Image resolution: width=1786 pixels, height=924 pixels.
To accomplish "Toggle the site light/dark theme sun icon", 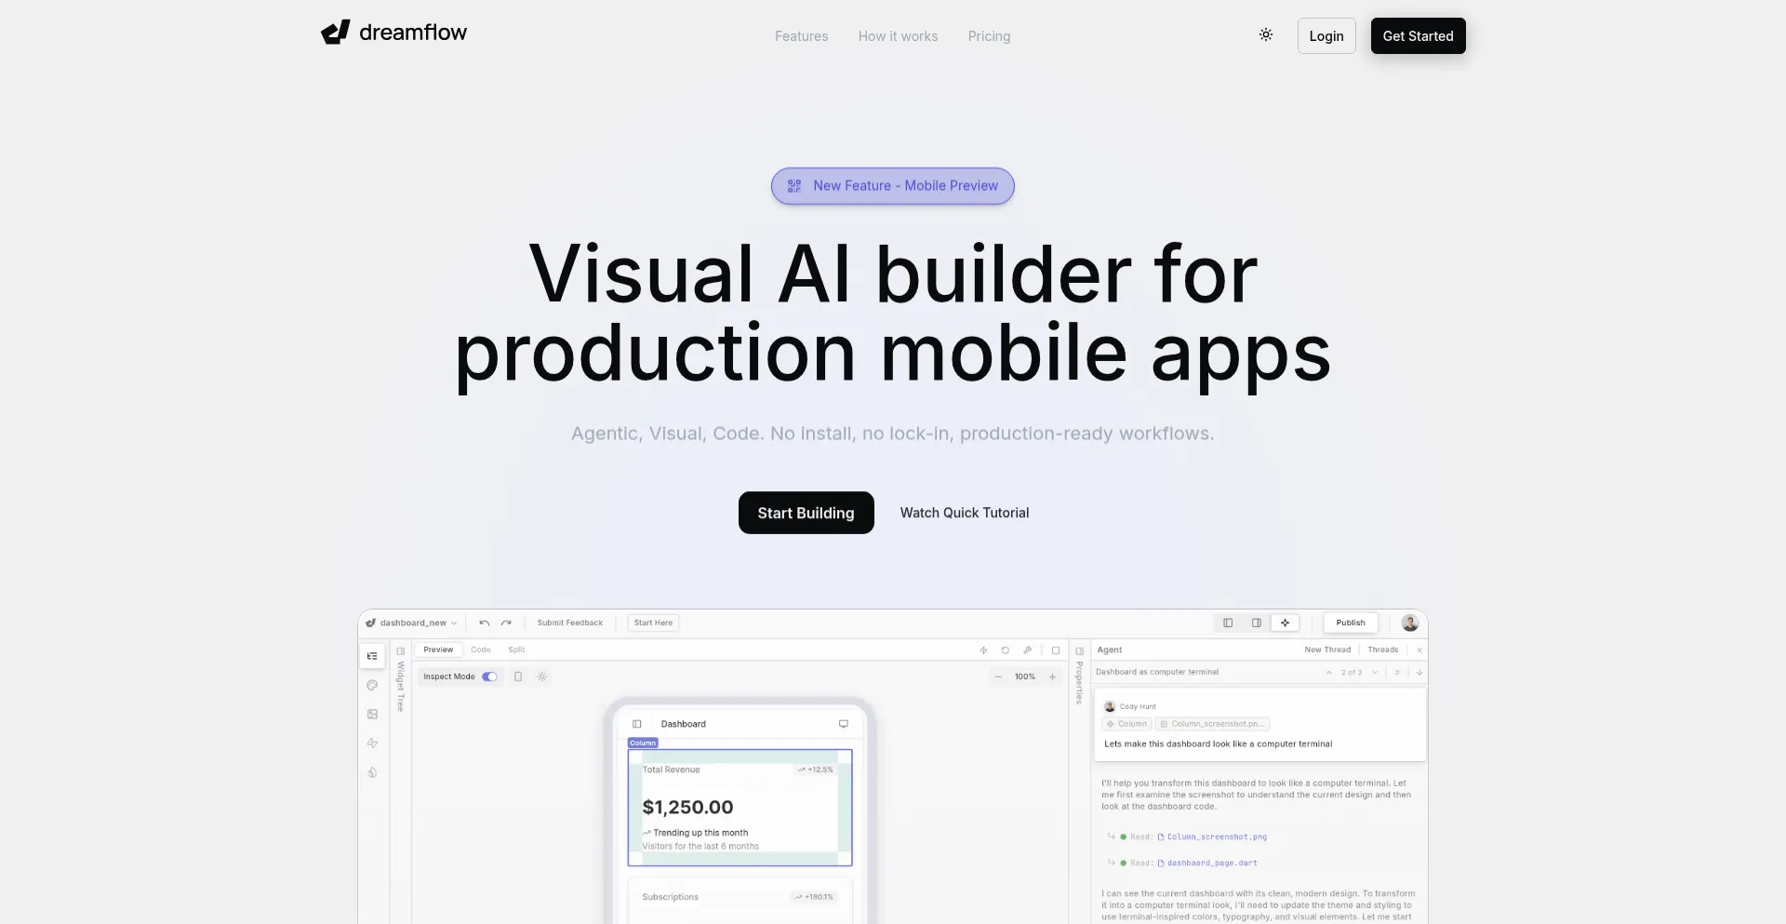I will [1265, 35].
